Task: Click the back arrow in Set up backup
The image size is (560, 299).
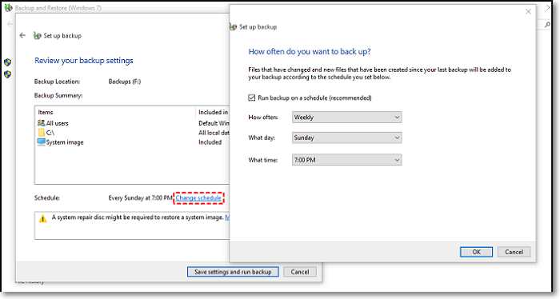Action: click(22, 35)
